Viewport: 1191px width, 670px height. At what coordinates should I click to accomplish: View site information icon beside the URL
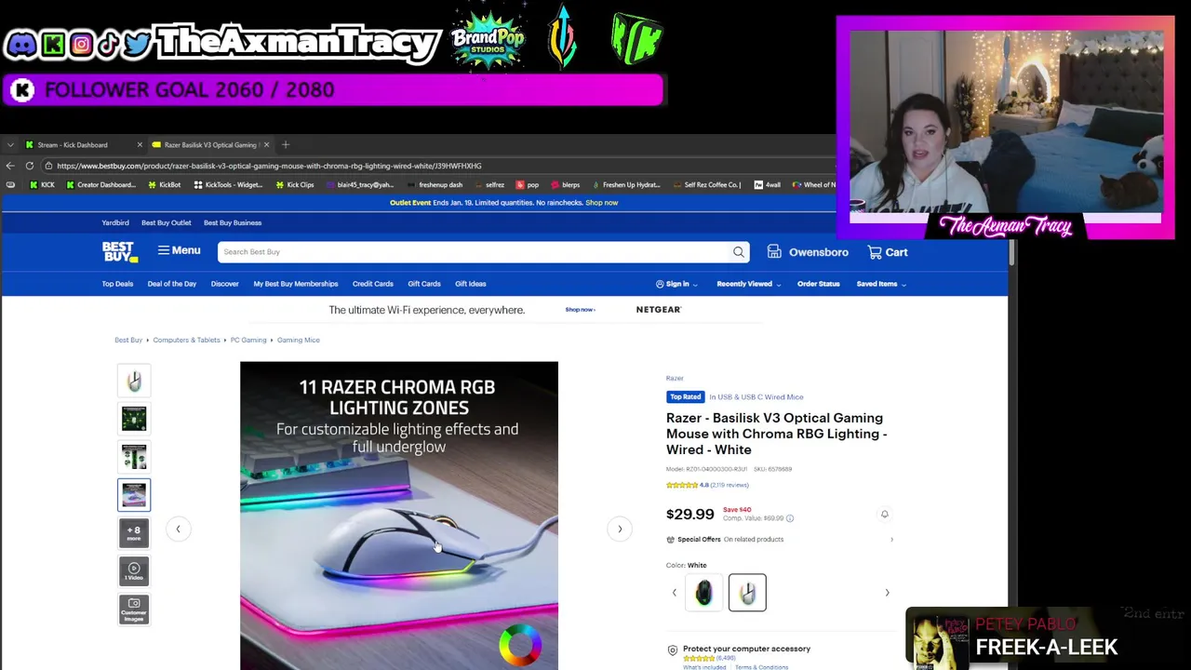point(48,166)
